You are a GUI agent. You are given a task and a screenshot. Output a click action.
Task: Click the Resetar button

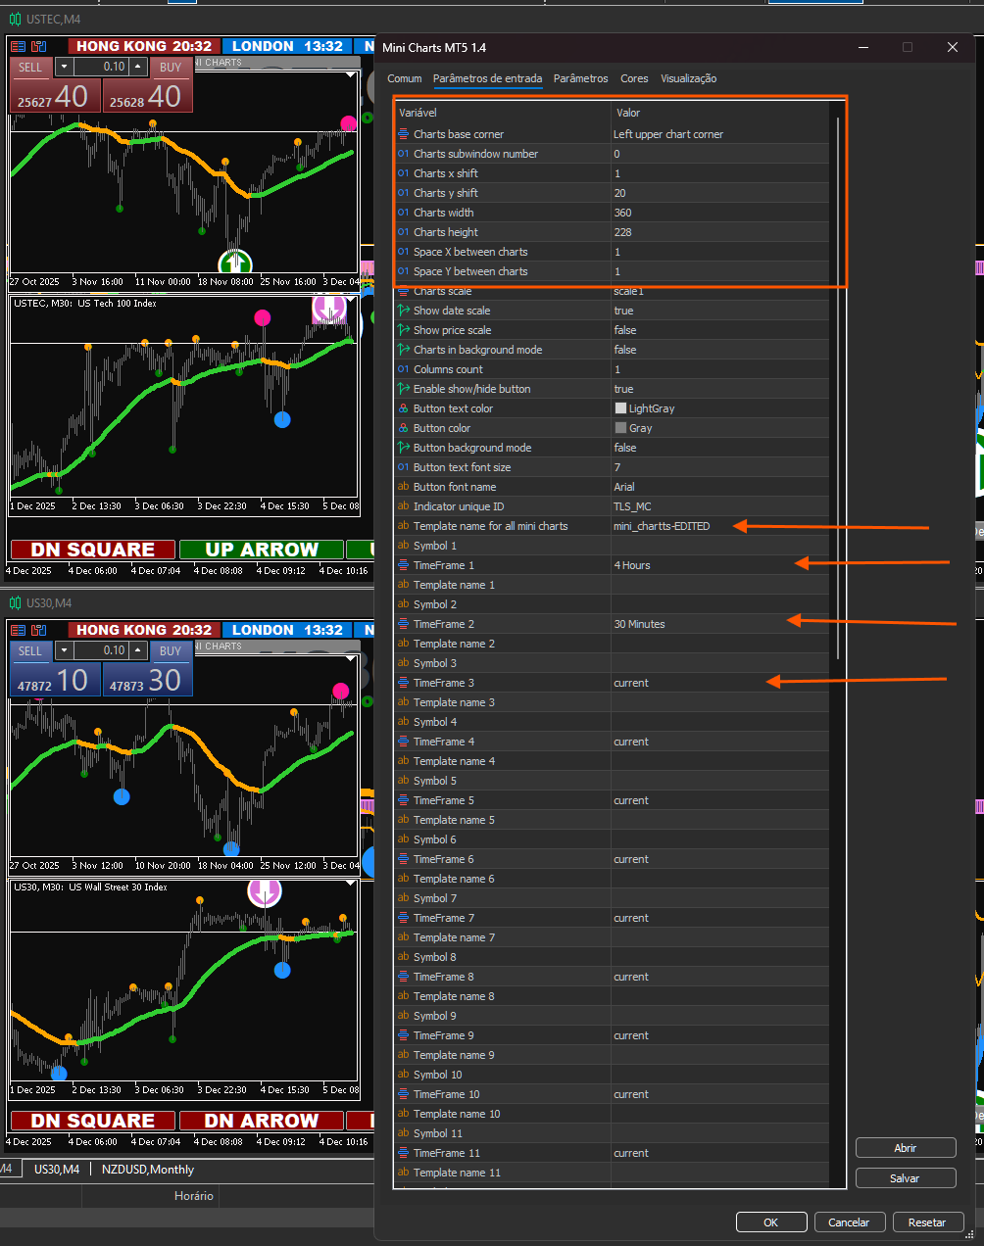coord(927,1222)
